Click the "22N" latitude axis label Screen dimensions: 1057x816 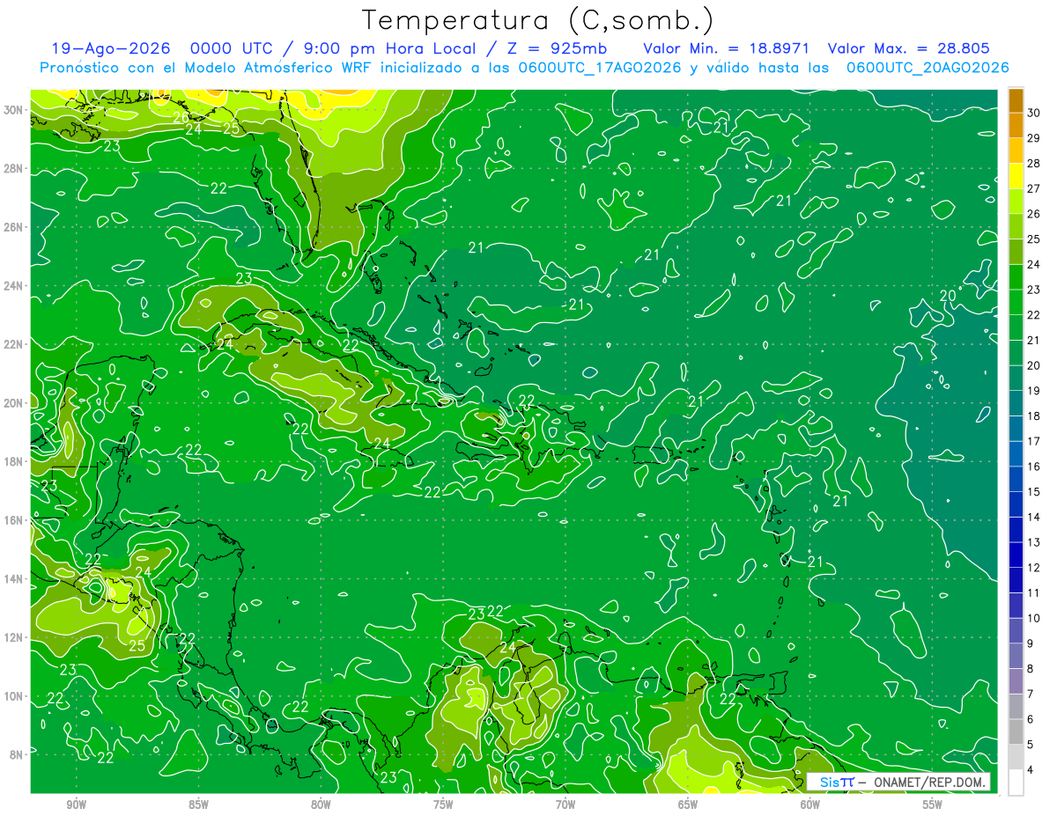point(14,344)
